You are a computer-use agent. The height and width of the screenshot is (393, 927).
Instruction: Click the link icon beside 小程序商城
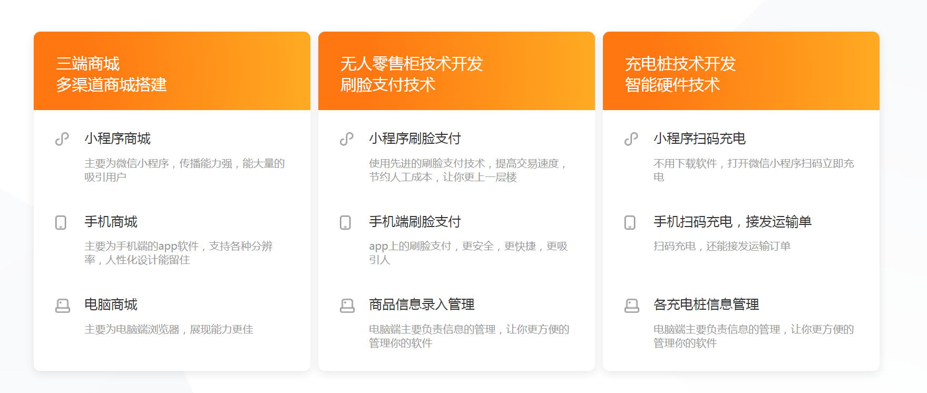pyautogui.click(x=62, y=139)
